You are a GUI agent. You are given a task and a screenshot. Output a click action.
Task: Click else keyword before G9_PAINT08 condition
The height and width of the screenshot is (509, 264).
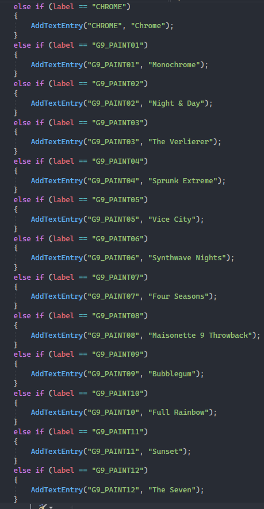(22, 316)
